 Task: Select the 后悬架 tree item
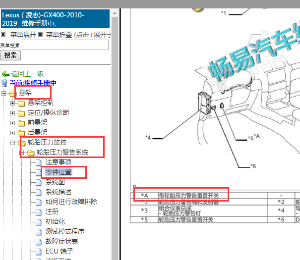[x=37, y=132]
